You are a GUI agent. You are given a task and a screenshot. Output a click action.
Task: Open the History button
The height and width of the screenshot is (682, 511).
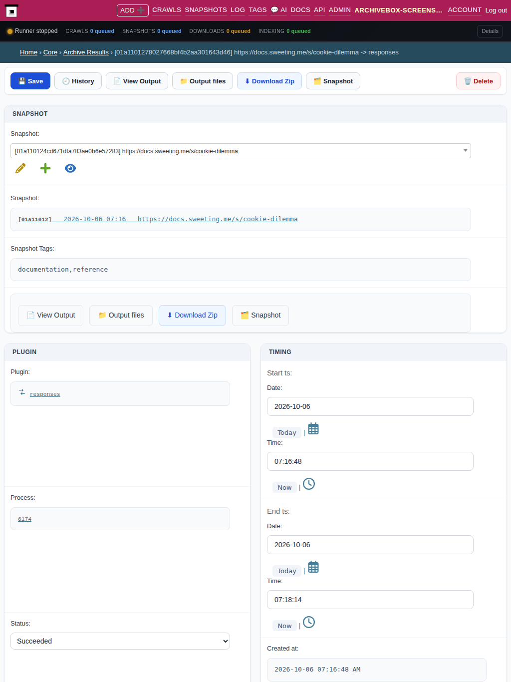[78, 81]
